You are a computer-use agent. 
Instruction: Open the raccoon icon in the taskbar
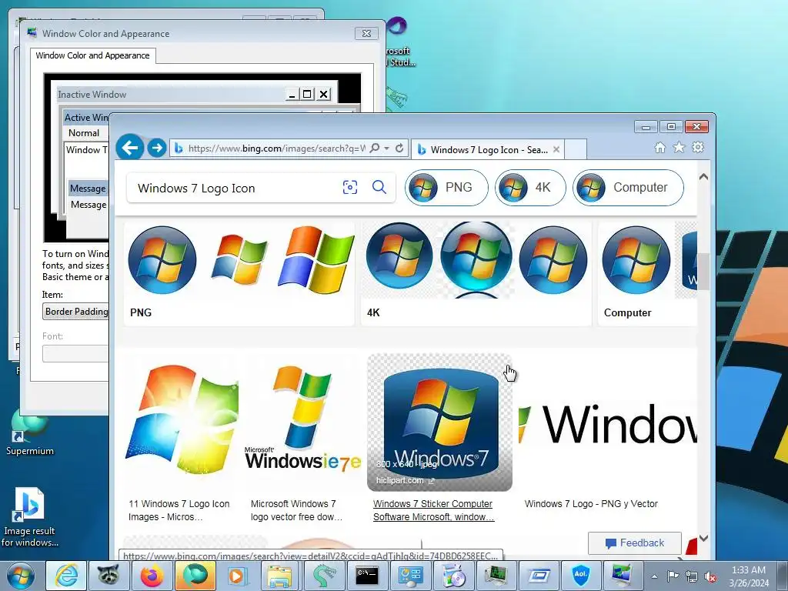tap(108, 576)
